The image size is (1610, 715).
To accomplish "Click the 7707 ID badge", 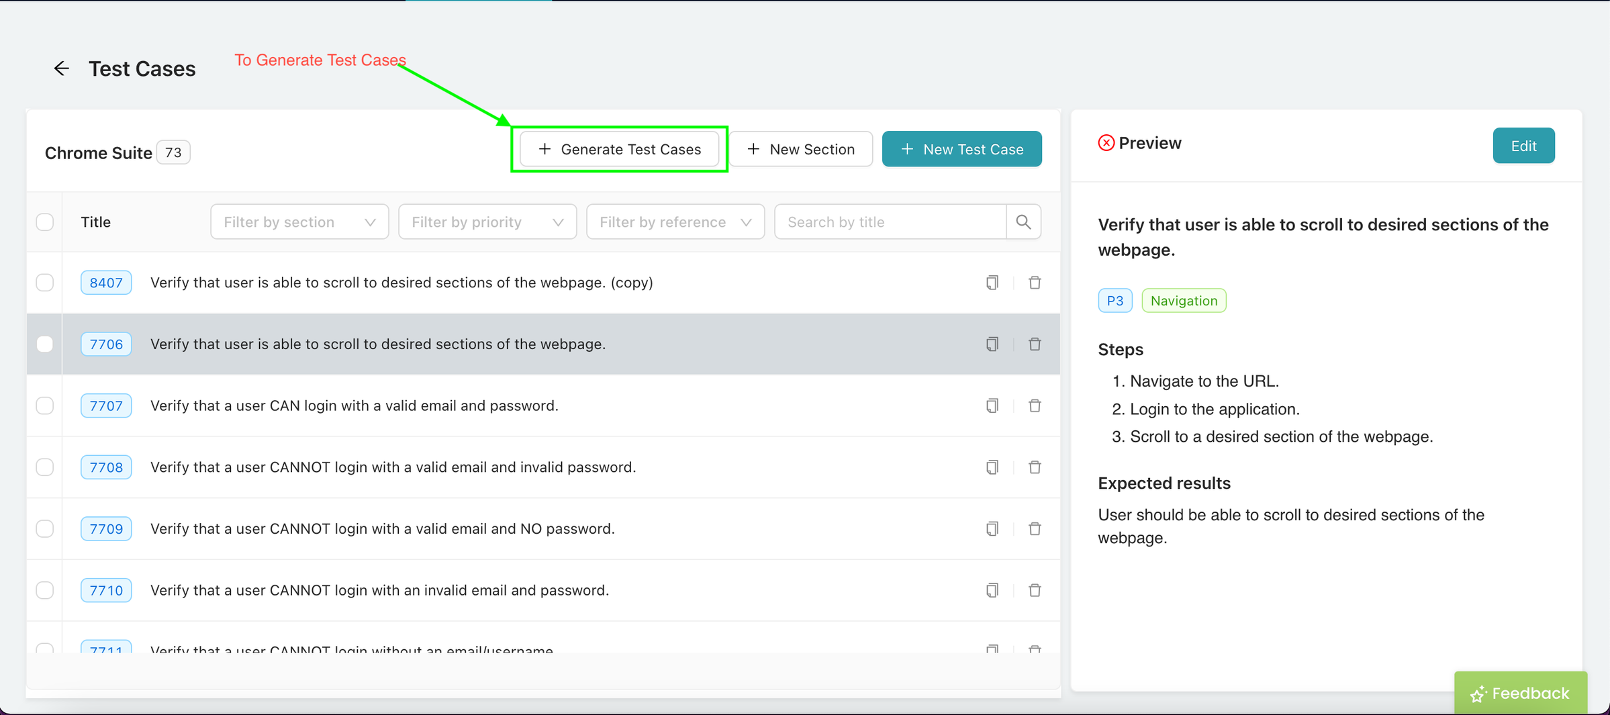I will point(106,406).
